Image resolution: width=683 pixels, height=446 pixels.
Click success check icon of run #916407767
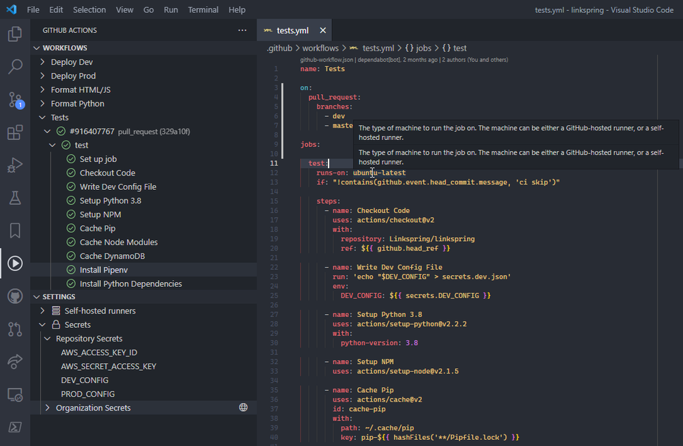click(61, 131)
